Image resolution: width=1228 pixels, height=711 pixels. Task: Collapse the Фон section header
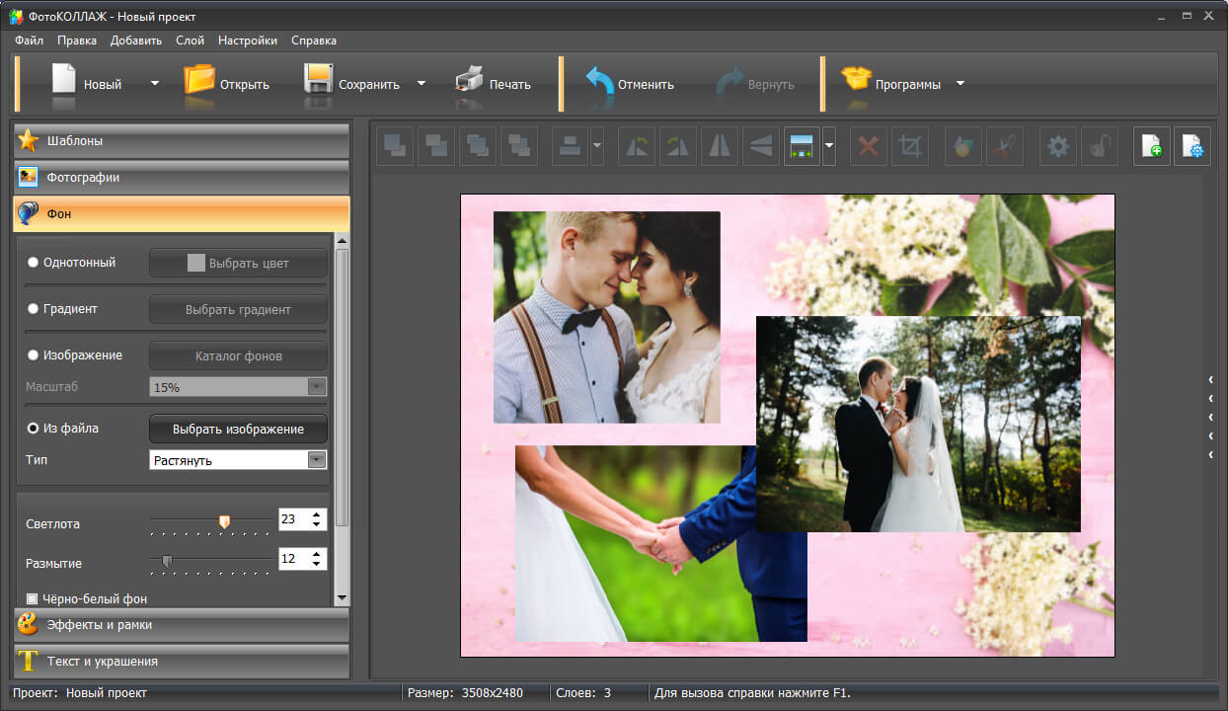[x=182, y=213]
